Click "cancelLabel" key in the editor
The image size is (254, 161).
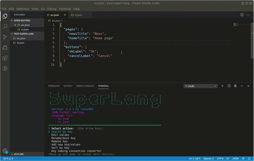(81, 56)
